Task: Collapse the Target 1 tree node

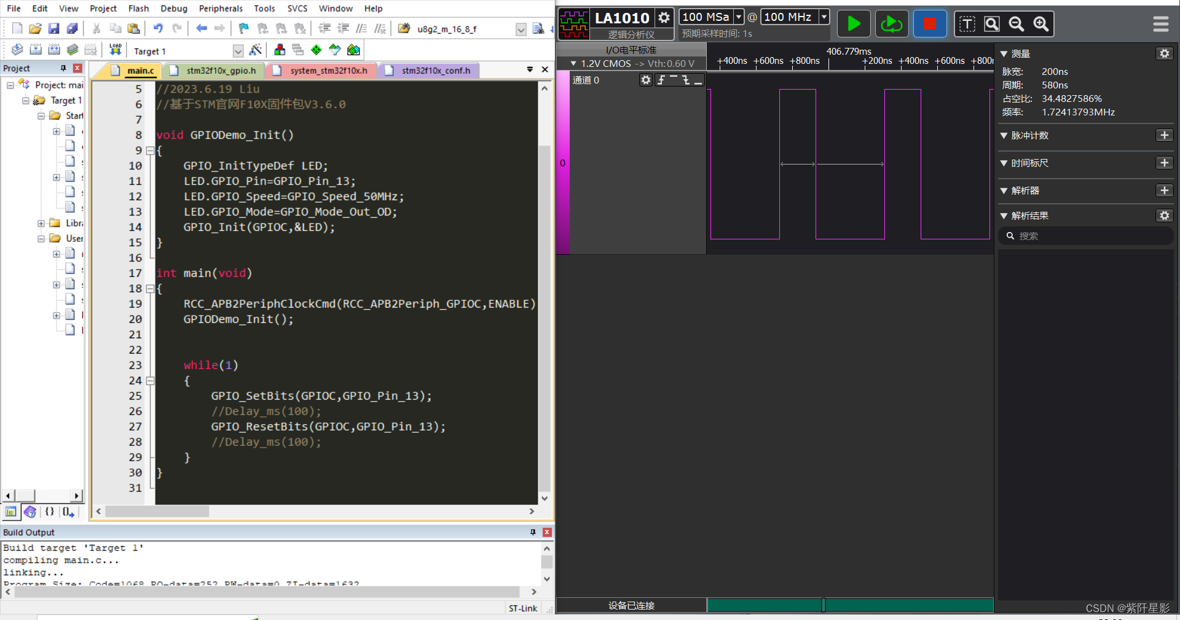Action: [x=26, y=101]
